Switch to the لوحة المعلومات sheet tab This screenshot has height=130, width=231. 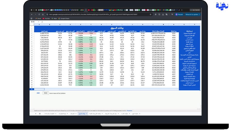pyautogui.click(x=62, y=114)
